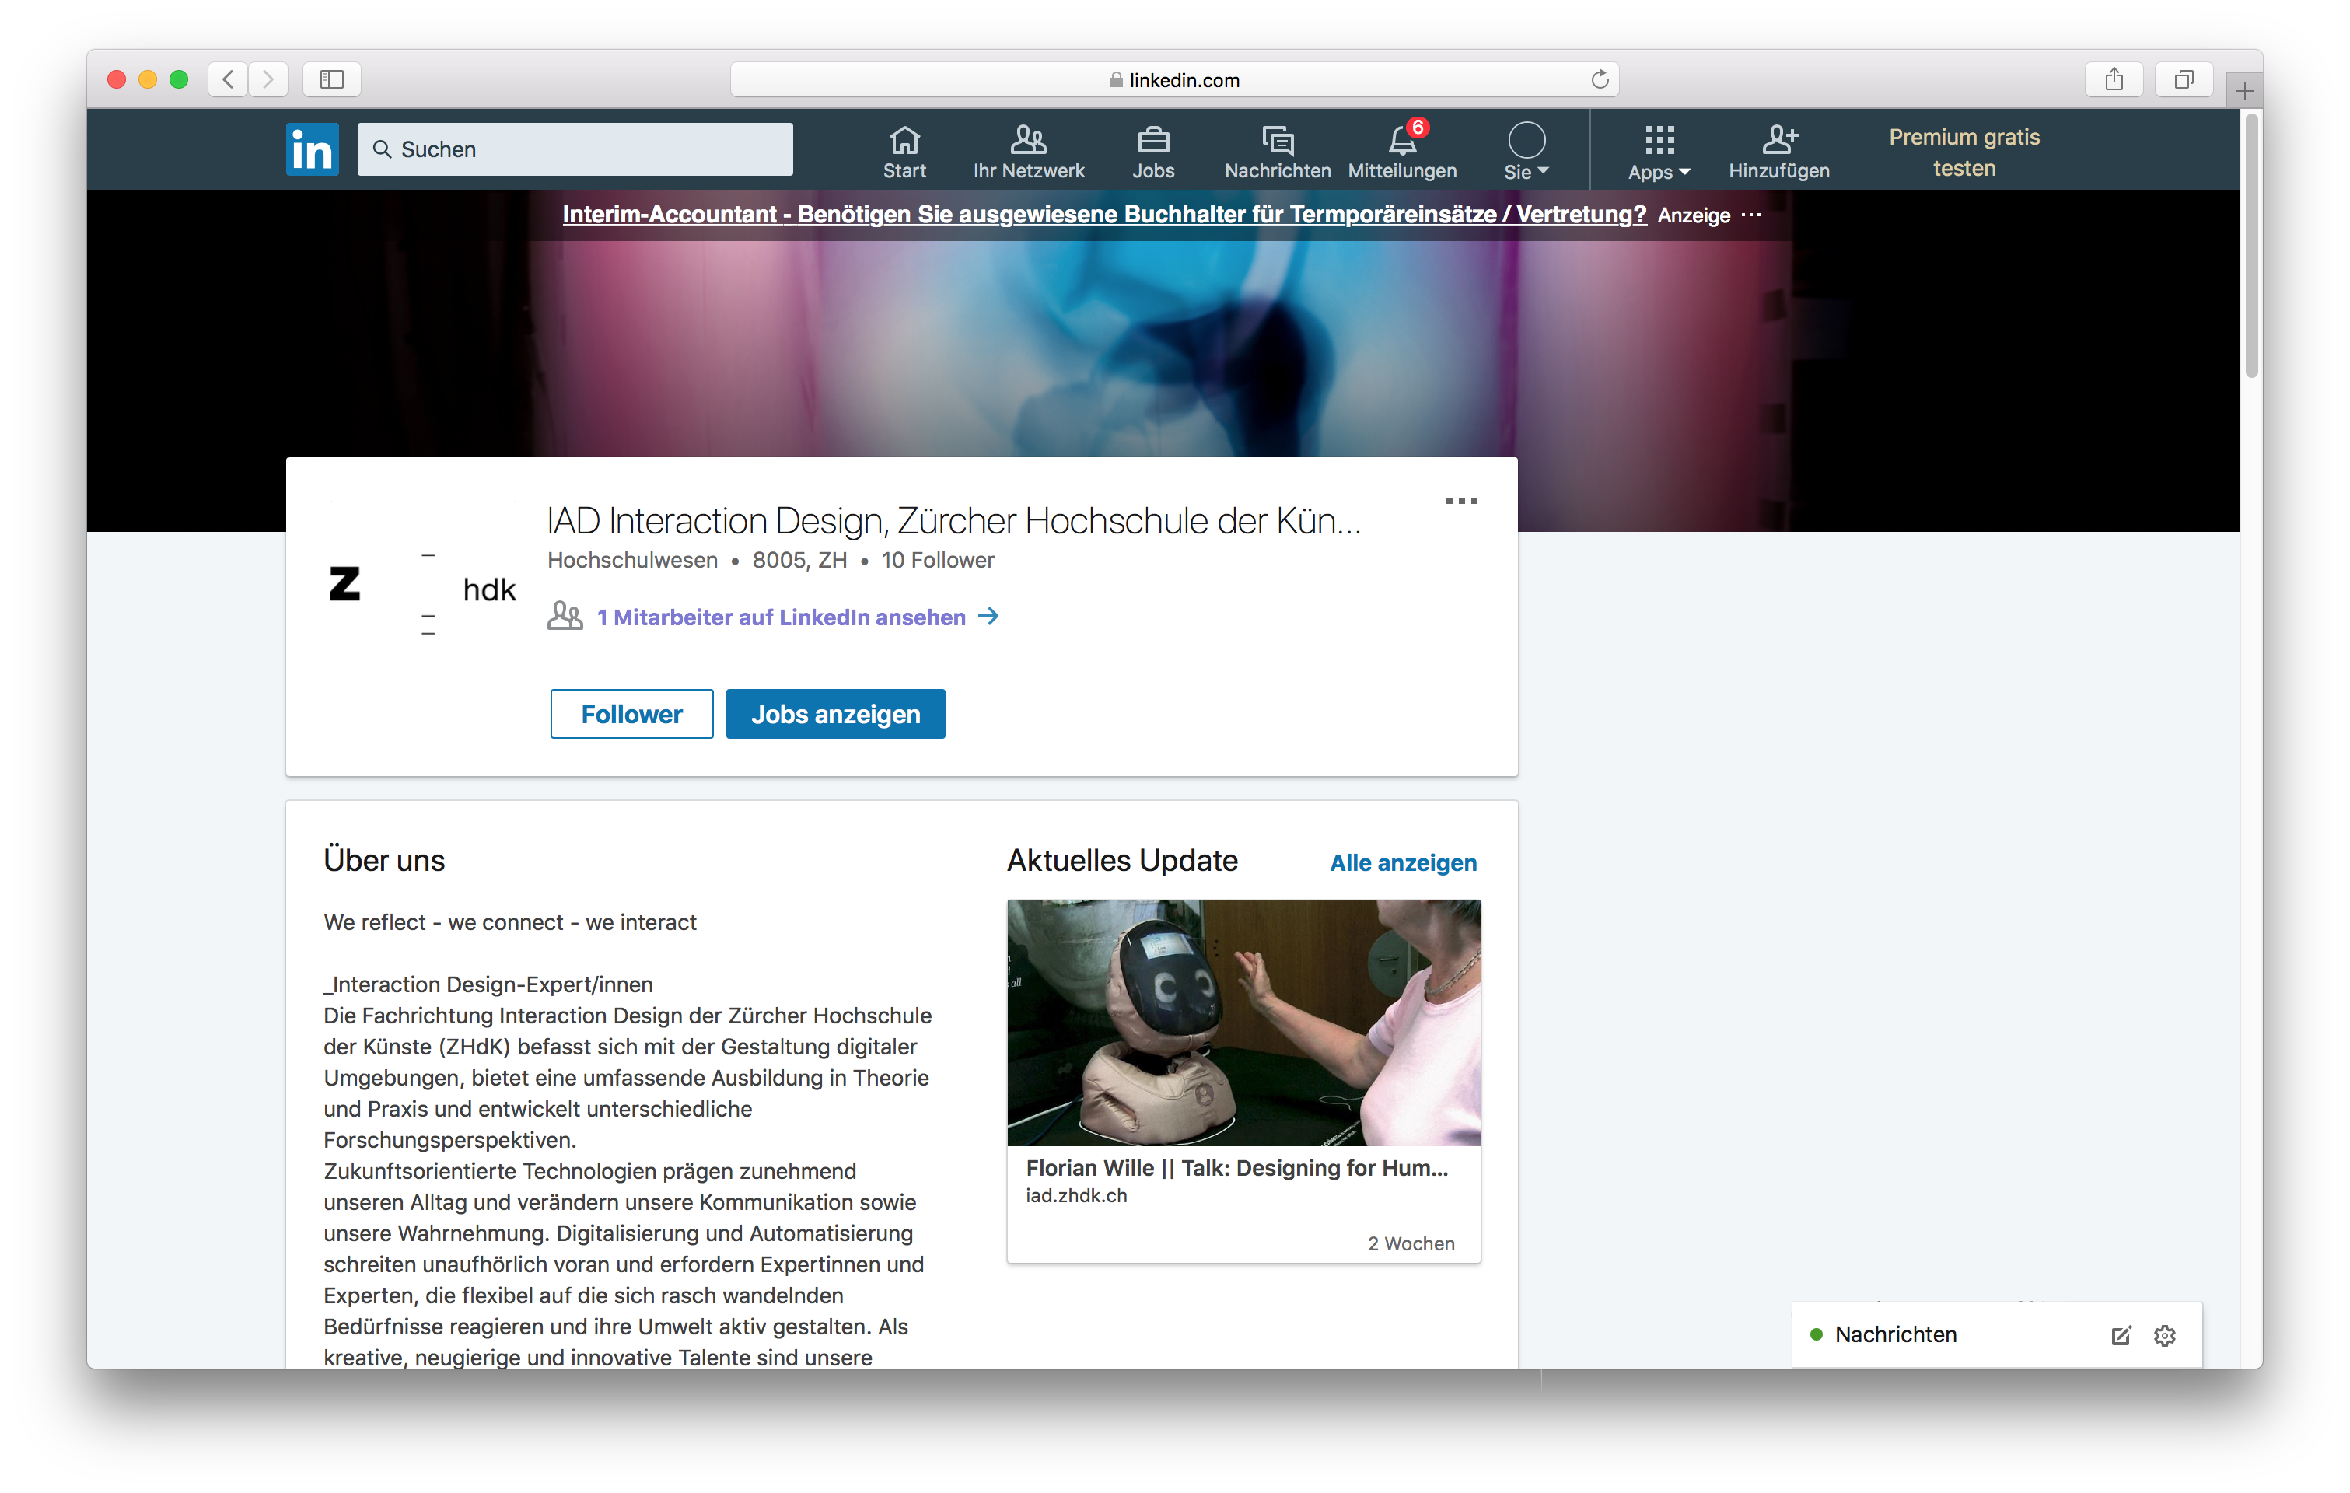Click Premium gratis testen link
Viewport: 2350px width, 1493px height.
(1964, 152)
